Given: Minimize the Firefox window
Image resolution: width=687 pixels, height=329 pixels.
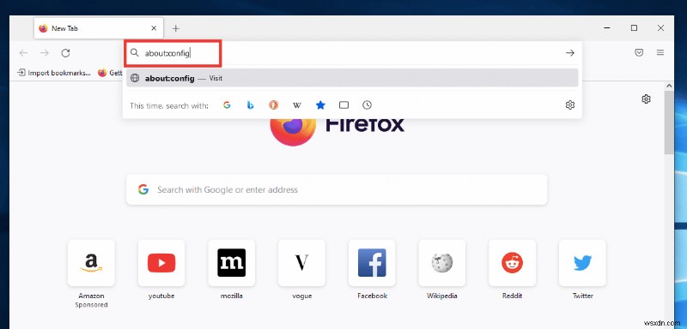Looking at the screenshot, I should 607,28.
